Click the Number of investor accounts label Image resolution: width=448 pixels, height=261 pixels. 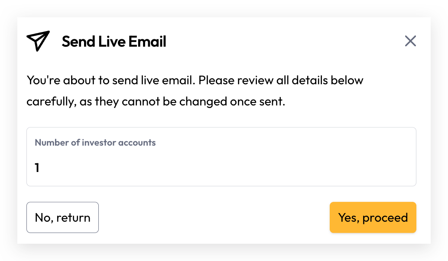click(95, 143)
